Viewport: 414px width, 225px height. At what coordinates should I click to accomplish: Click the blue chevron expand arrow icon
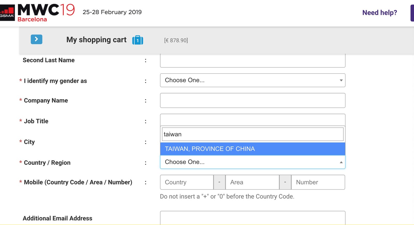point(36,39)
